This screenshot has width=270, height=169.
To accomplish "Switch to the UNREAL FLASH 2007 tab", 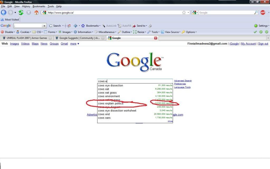I will pos(27,38).
